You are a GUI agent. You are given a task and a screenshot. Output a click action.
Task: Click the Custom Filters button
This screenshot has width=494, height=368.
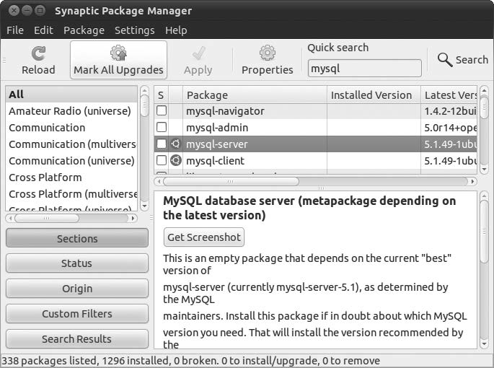pos(77,314)
